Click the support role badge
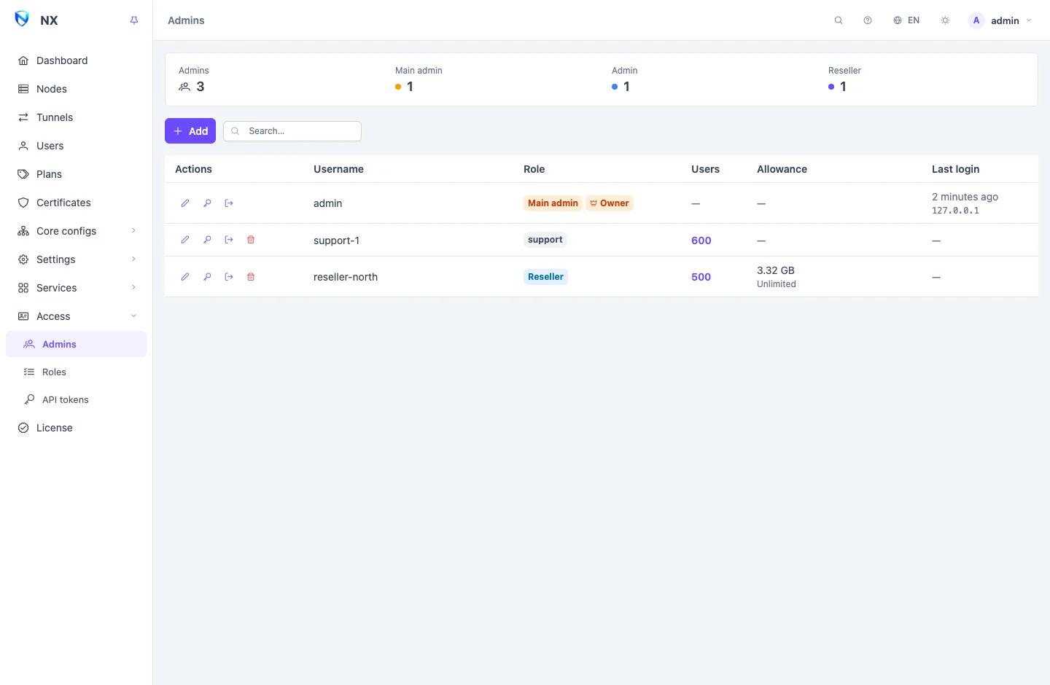The image size is (1050, 685). [x=545, y=240]
